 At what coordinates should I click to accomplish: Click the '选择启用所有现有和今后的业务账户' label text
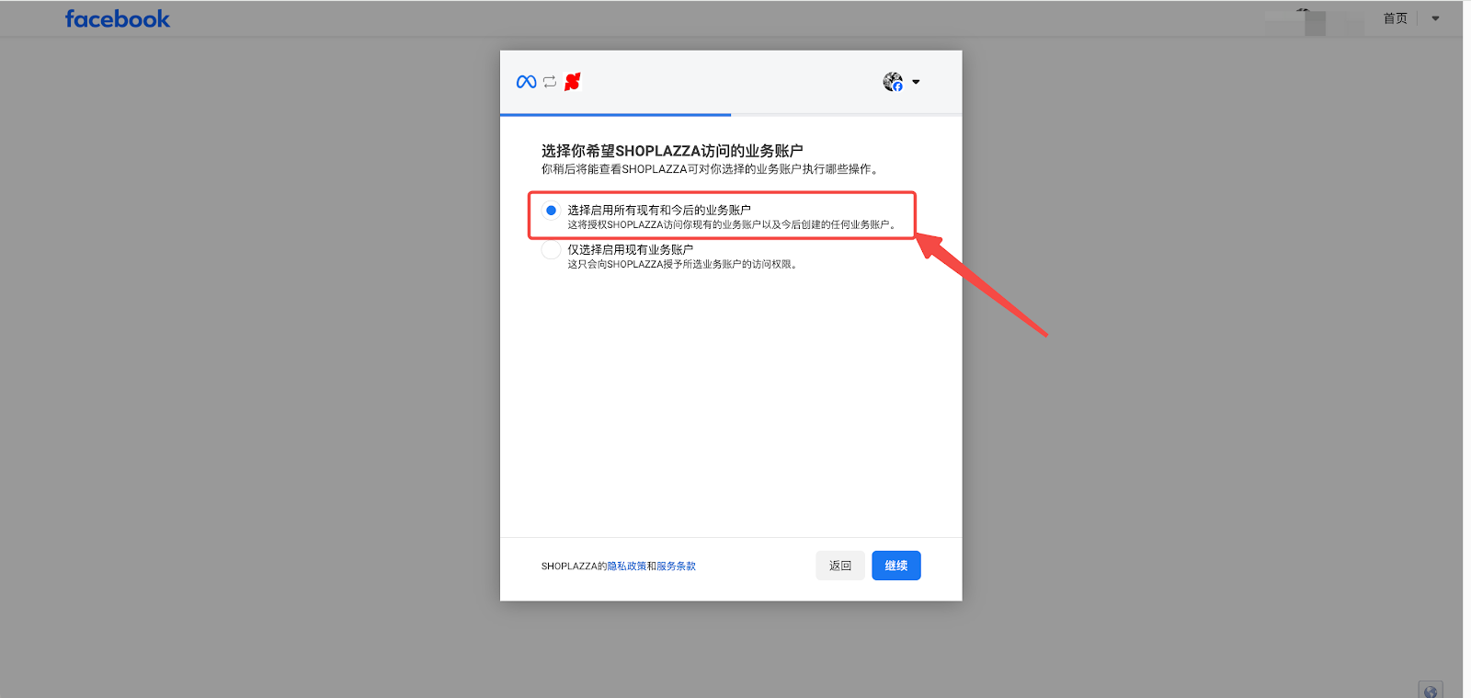point(658,210)
